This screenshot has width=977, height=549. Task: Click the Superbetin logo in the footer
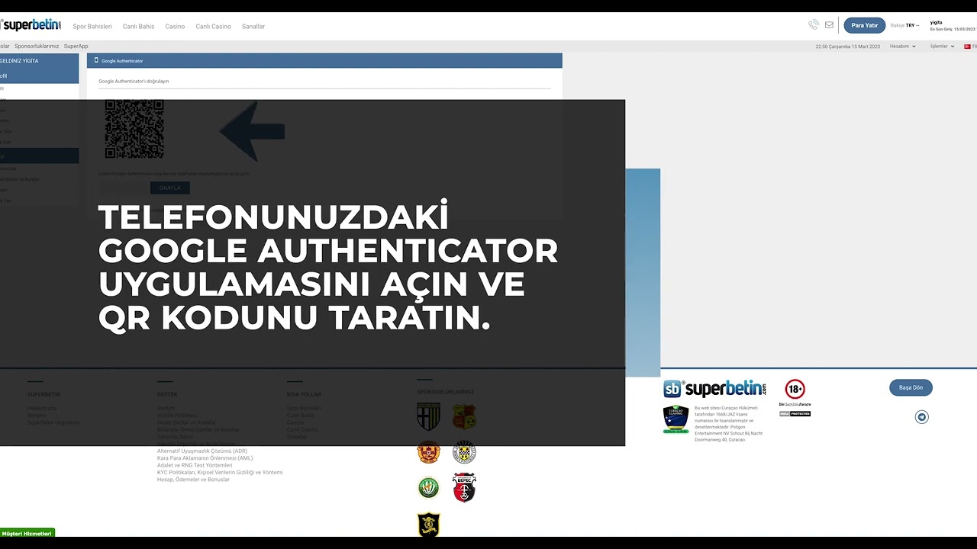tap(714, 388)
